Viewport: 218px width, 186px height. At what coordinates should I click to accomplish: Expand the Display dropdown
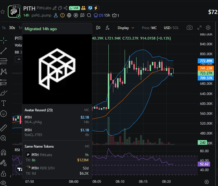[126, 28]
